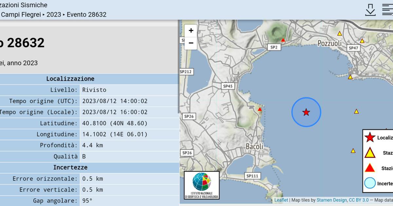Zoom in on the map
This screenshot has width=393, height=206.
coord(191,31)
